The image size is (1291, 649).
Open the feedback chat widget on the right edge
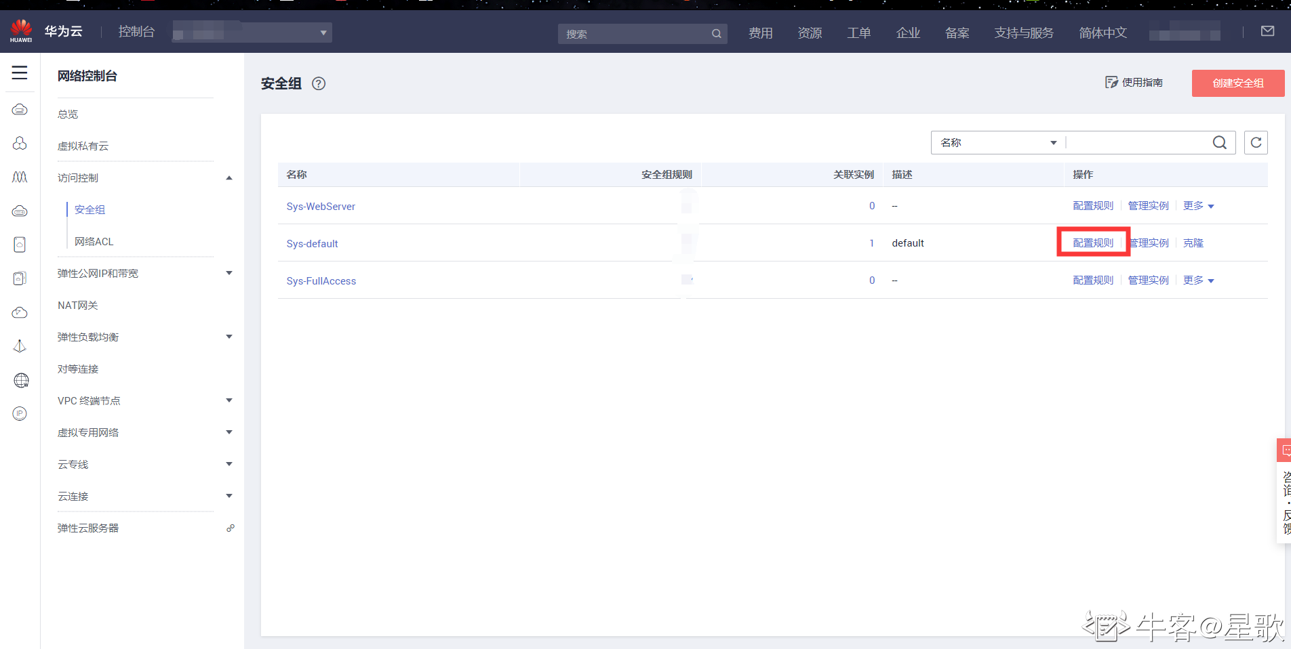[x=1284, y=490]
